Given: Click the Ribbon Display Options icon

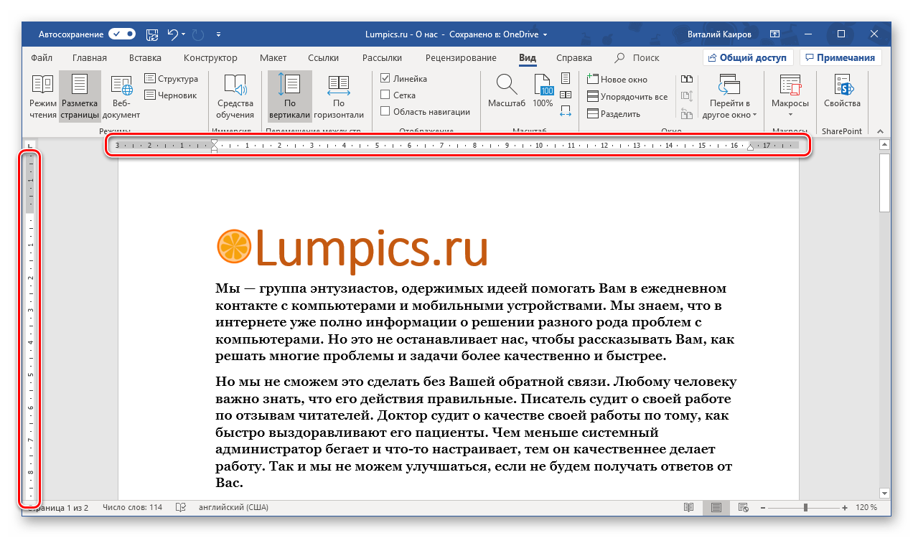Looking at the screenshot, I should pyautogui.click(x=774, y=34).
